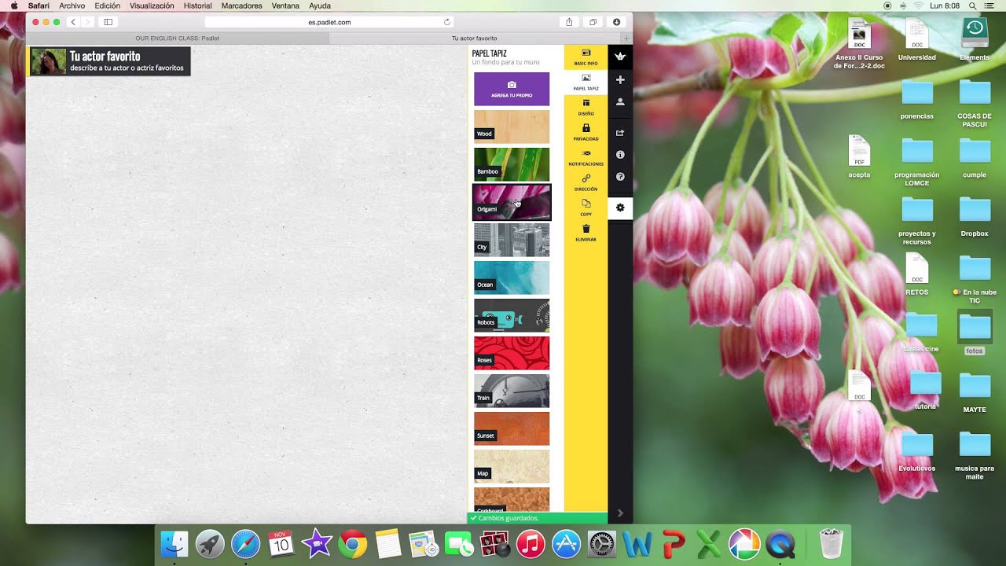Click the Safari address bar es.padlet.com
This screenshot has width=1006, height=566.
(329, 22)
